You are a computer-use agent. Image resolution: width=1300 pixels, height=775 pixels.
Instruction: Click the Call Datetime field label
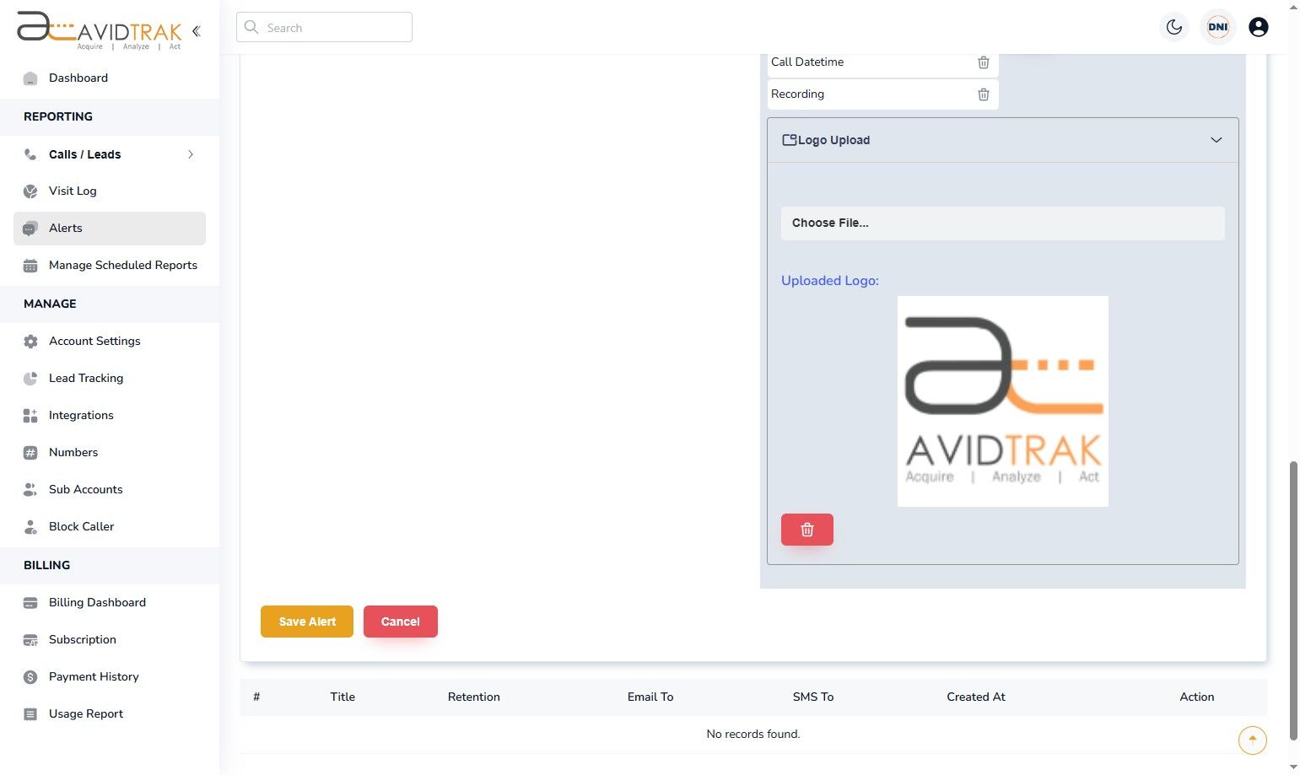[807, 62]
